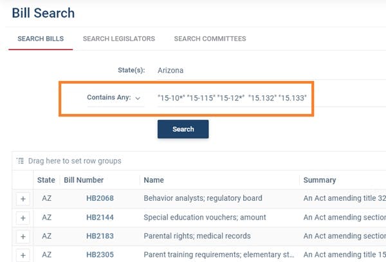Click the AZ state cell for HB2305
Image resolution: width=386 pixels, height=262 pixels.
pyautogui.click(x=46, y=255)
